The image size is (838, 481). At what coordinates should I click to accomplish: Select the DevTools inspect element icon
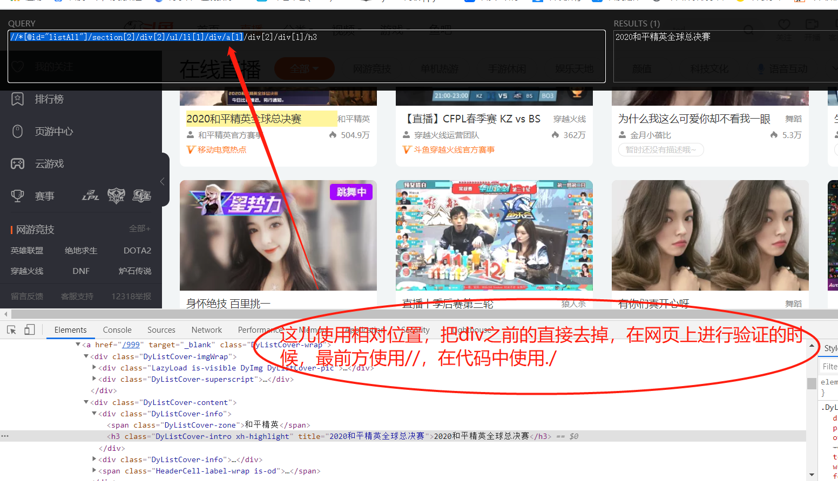click(x=11, y=329)
